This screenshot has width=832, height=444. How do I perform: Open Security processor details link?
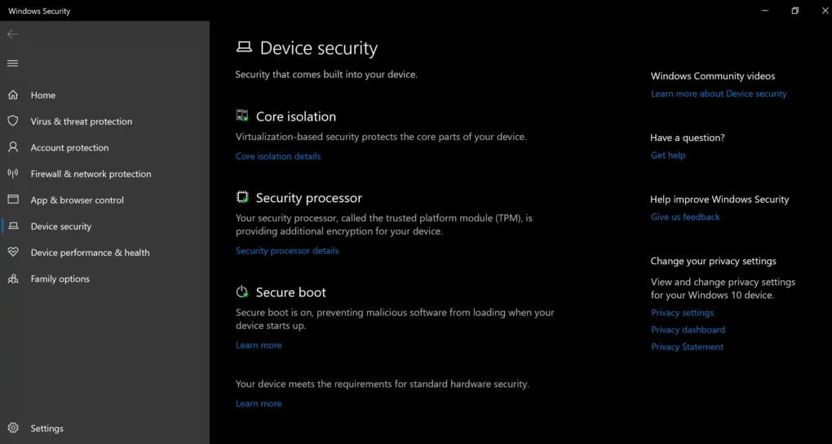point(287,251)
